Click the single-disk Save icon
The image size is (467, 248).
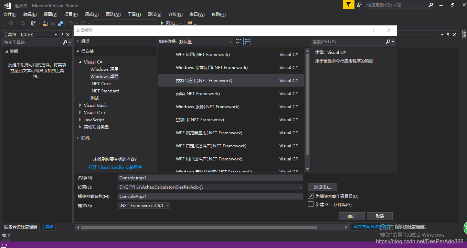53,23
